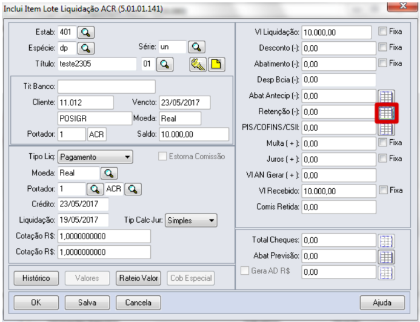This screenshot has width=420, height=322.
Task: Open the Gera AD R$ grid button
Action: pos(386,273)
